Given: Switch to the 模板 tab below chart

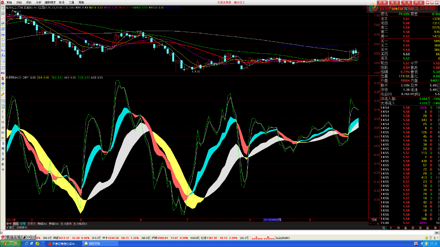Looking at the screenshot, I should pos(16,224).
